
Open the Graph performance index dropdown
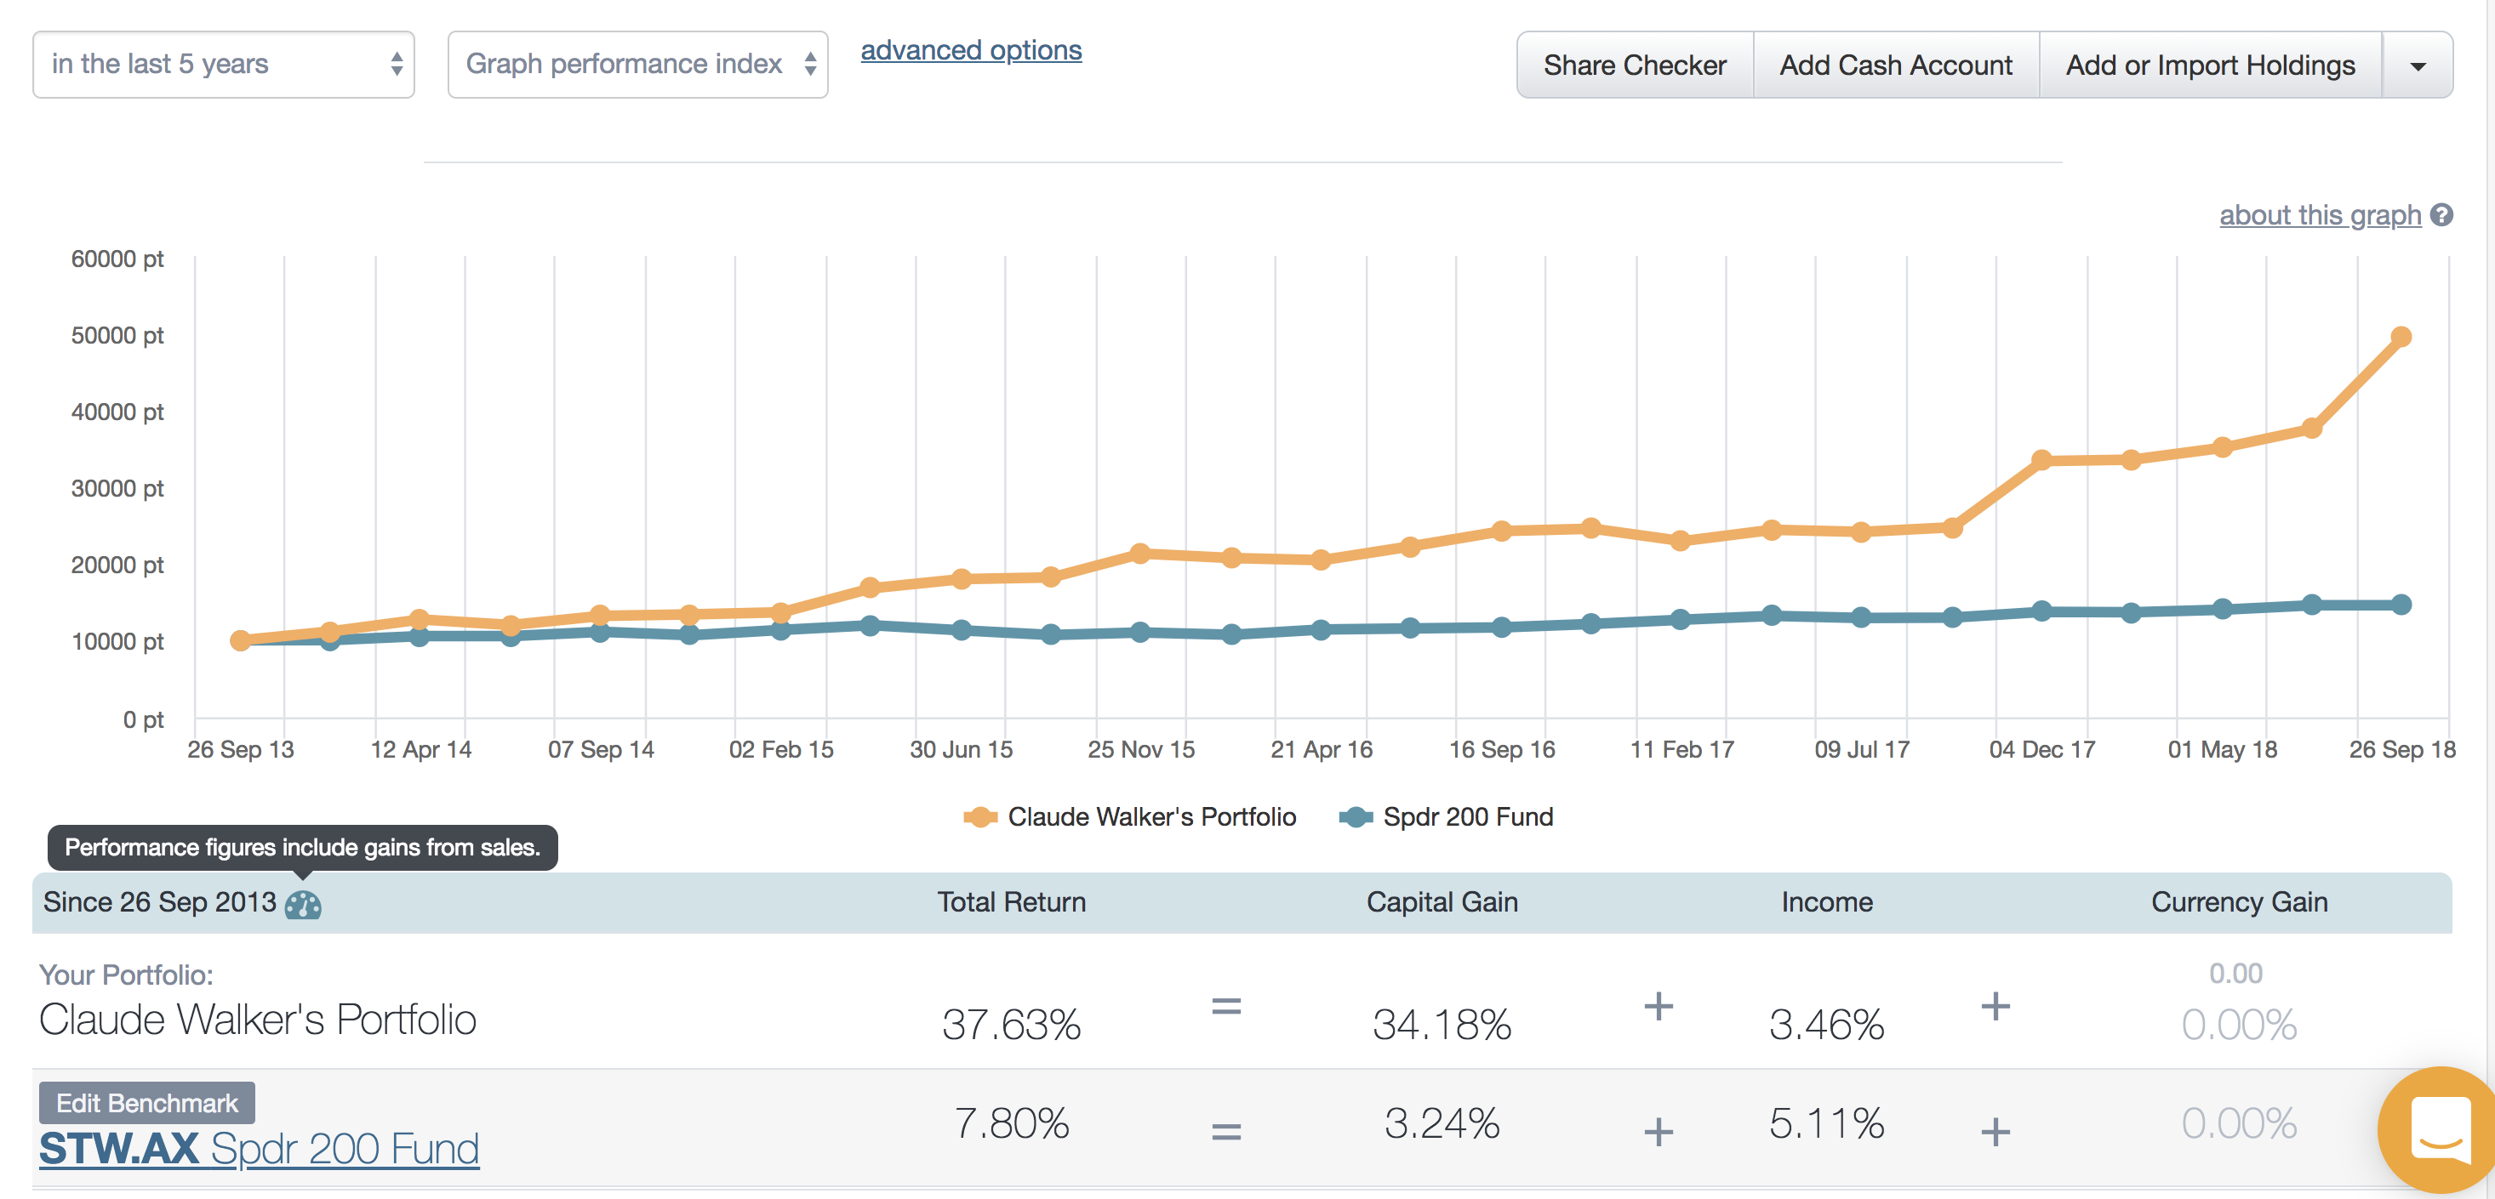[637, 65]
